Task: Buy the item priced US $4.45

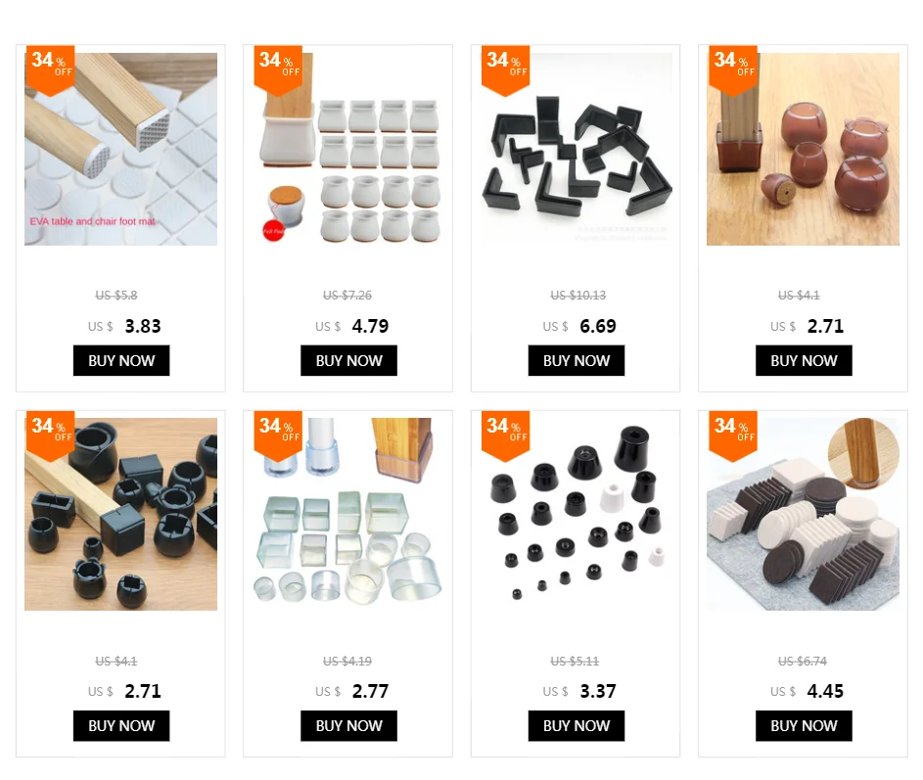Action: pos(805,726)
